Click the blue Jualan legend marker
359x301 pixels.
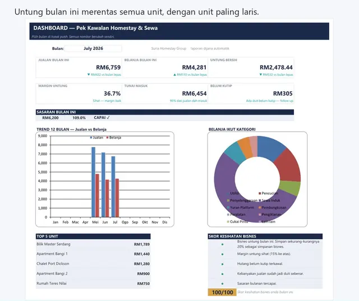point(91,138)
